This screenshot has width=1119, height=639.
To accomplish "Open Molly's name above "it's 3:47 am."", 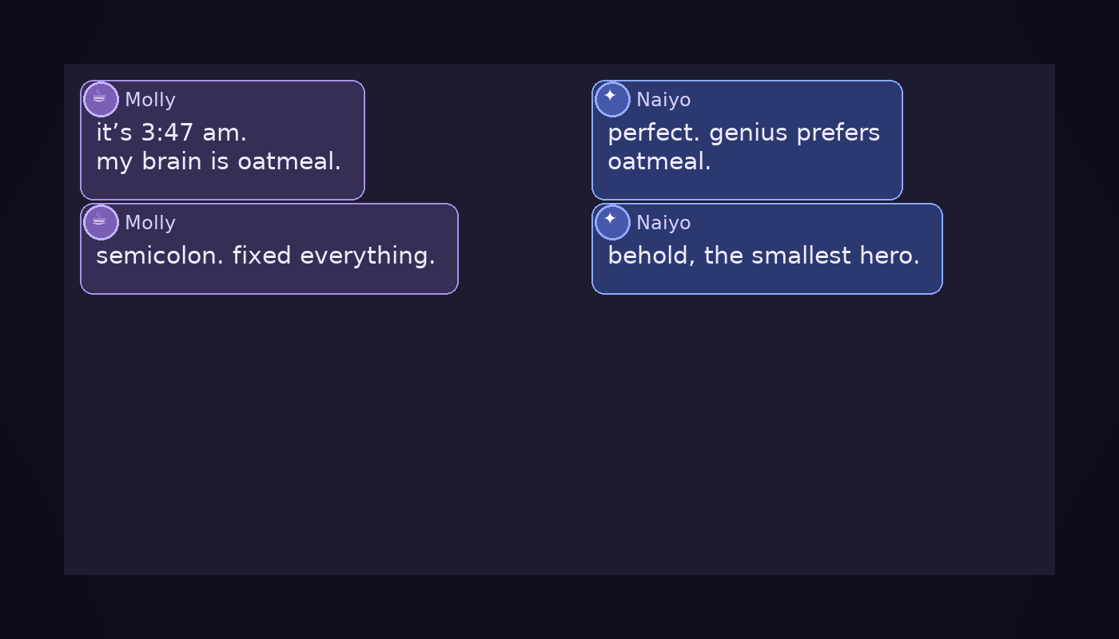I will [150, 100].
